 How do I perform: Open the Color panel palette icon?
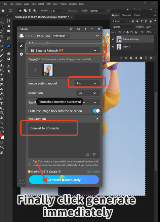point(9,54)
